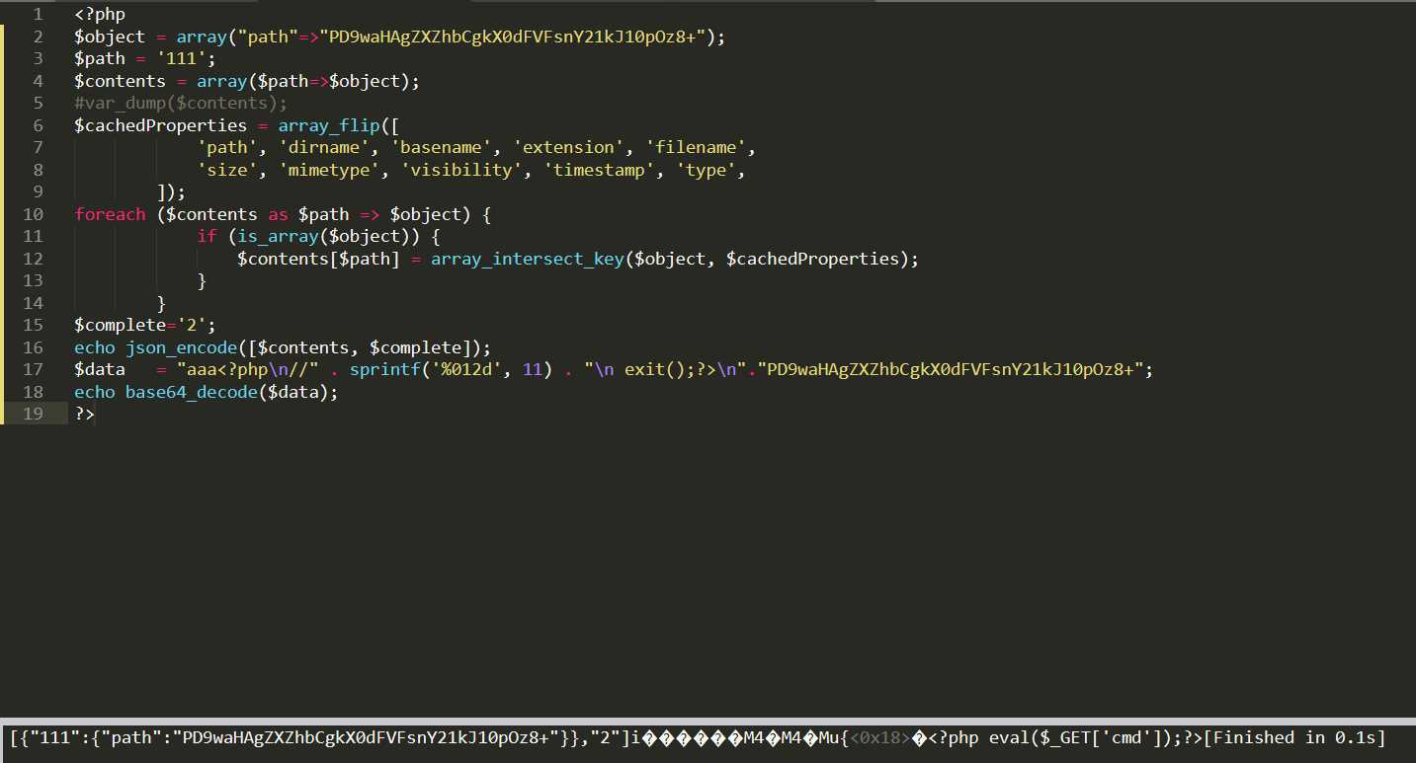Click the commented #var_dump($contents); line

[181, 103]
